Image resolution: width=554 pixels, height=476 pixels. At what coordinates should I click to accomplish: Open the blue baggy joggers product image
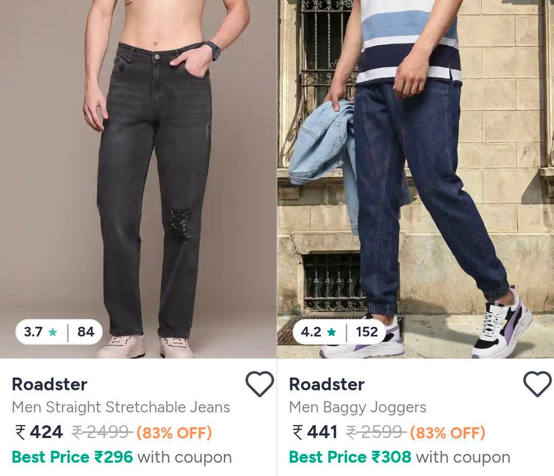click(x=416, y=179)
